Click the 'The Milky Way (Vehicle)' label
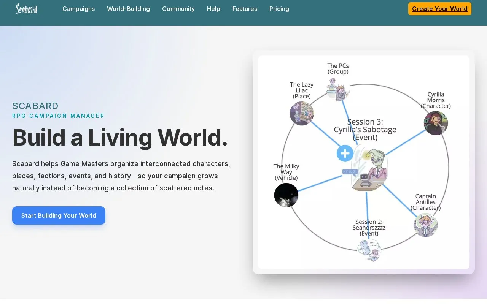This screenshot has width=487, height=304. 286,172
